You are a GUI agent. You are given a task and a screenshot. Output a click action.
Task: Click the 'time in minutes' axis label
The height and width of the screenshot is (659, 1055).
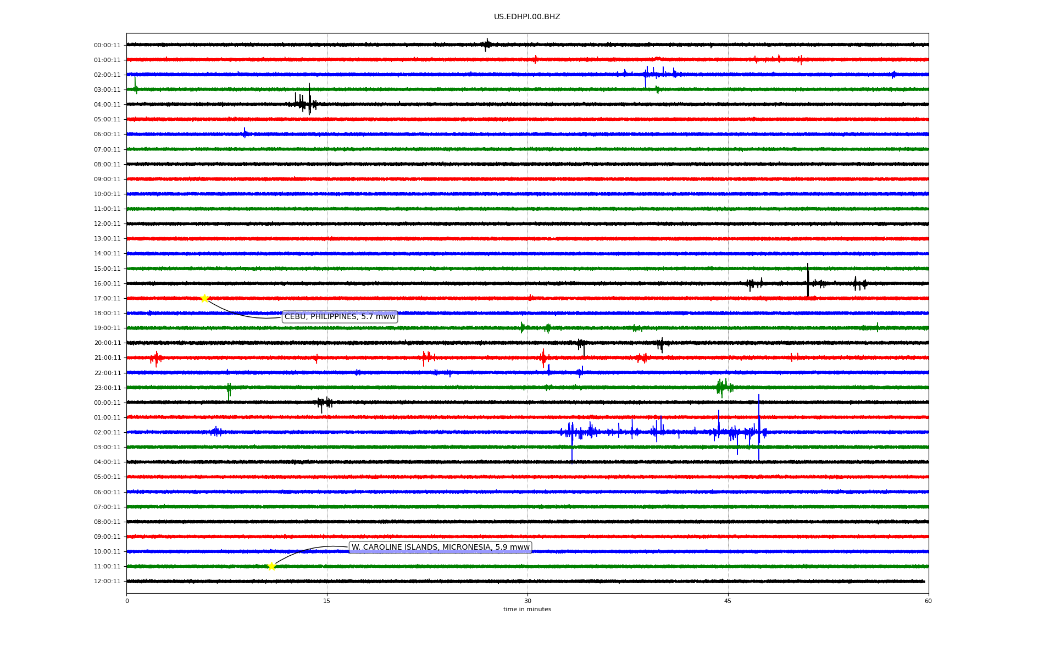pos(526,609)
